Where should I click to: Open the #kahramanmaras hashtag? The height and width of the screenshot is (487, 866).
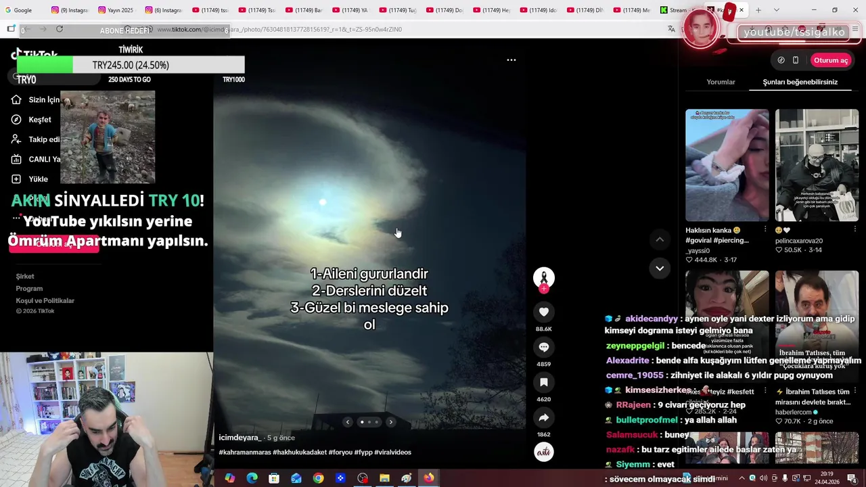(244, 452)
